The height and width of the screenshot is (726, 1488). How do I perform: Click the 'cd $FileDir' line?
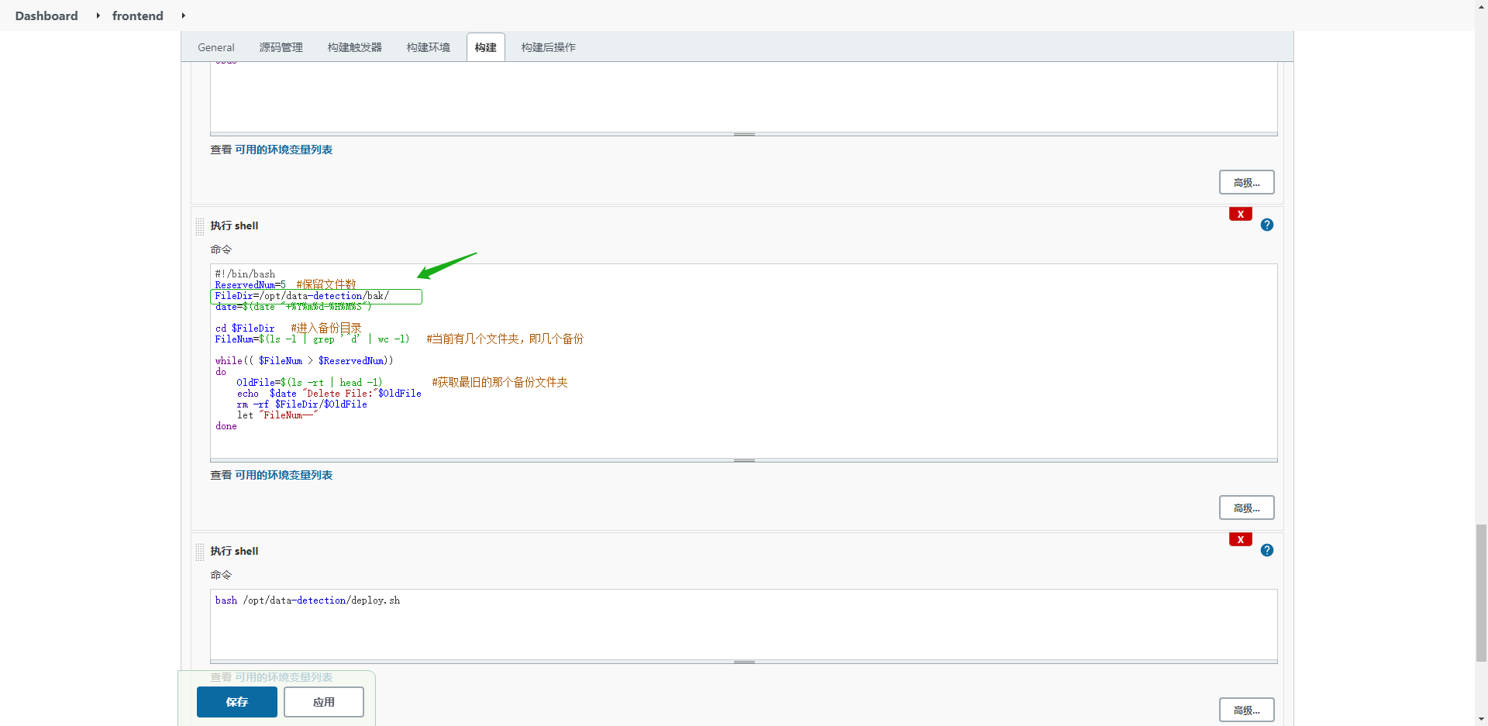(x=245, y=329)
